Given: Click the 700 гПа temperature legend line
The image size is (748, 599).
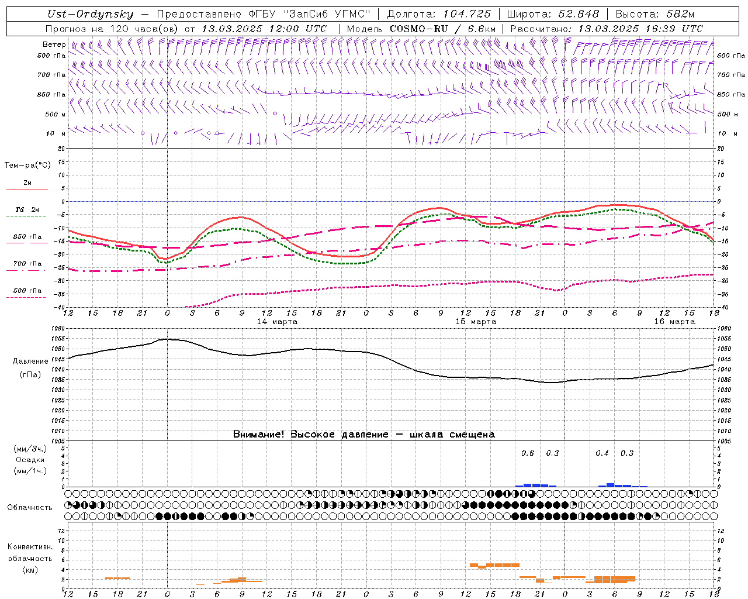Looking at the screenshot, I should click(x=27, y=264).
